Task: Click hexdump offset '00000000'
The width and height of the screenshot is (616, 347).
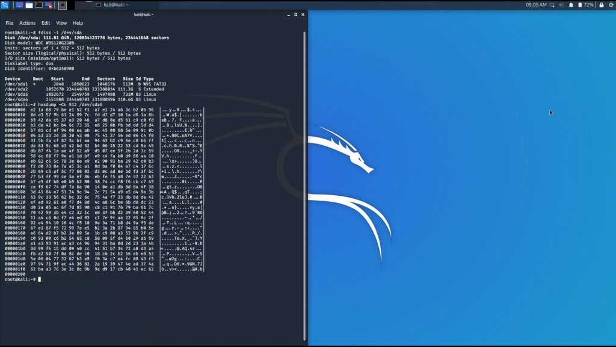Action: coord(15,110)
